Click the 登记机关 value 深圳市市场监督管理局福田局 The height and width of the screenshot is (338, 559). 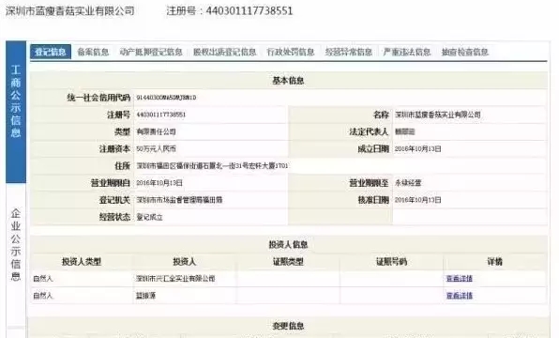click(179, 200)
